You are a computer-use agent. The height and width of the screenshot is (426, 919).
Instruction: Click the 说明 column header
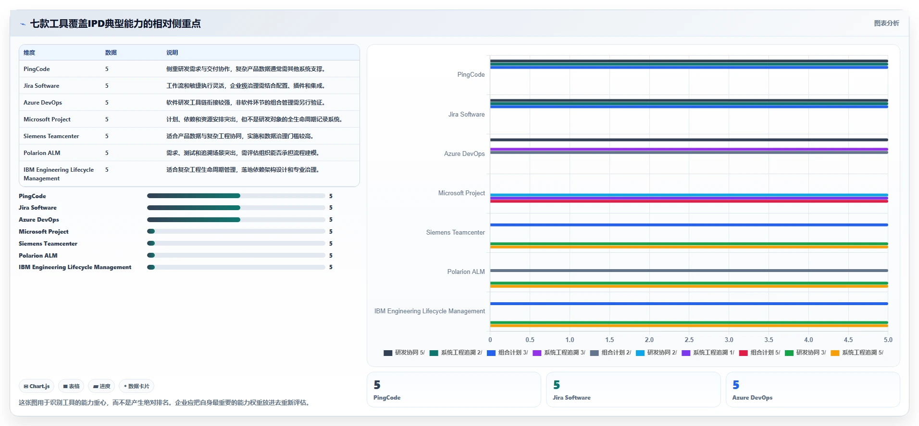172,53
